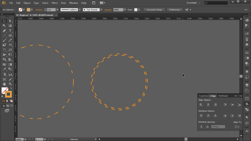This screenshot has width=251, height=141.
Task: Open the Layers panel from right dock
Action: point(247,85)
